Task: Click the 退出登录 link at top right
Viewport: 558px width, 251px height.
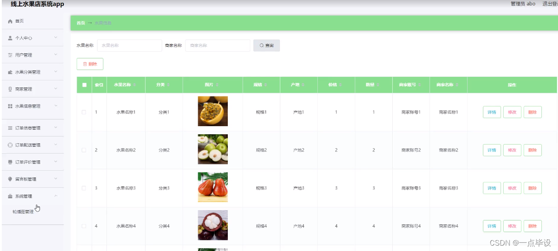Action: 550,4
